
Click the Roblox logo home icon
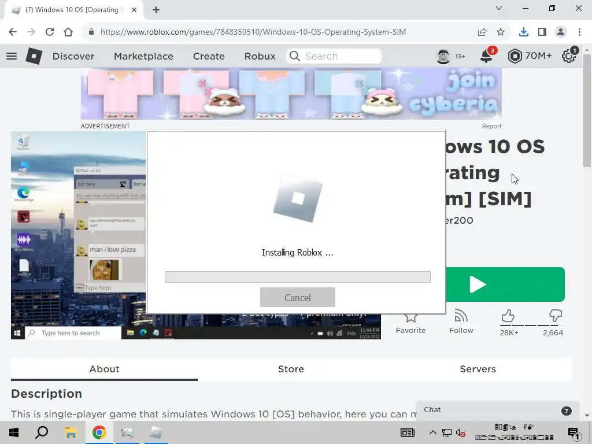pos(34,56)
